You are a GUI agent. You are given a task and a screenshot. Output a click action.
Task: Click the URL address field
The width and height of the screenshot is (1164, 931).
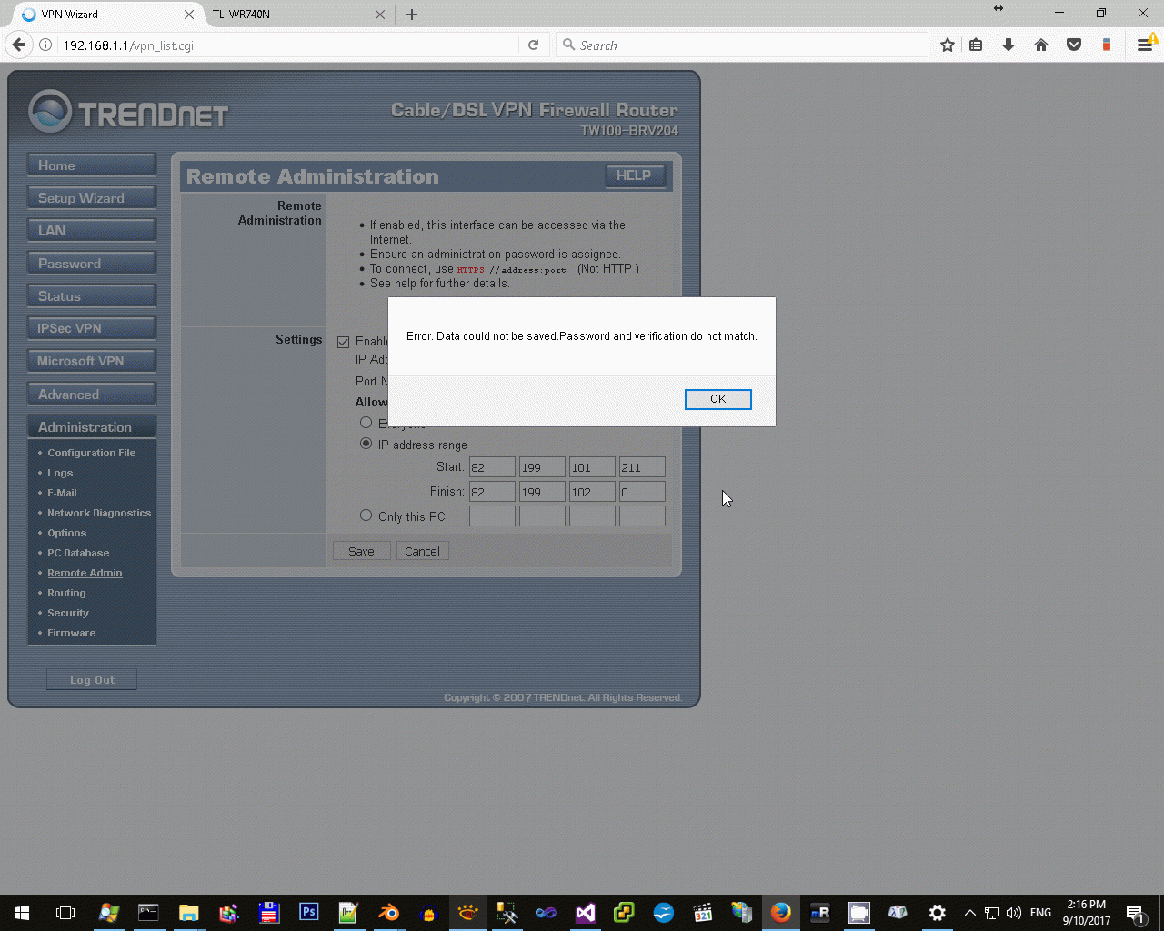click(x=287, y=45)
